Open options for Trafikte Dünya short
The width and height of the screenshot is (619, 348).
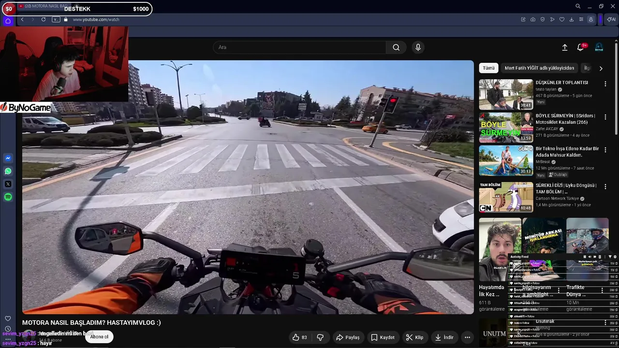point(602,290)
